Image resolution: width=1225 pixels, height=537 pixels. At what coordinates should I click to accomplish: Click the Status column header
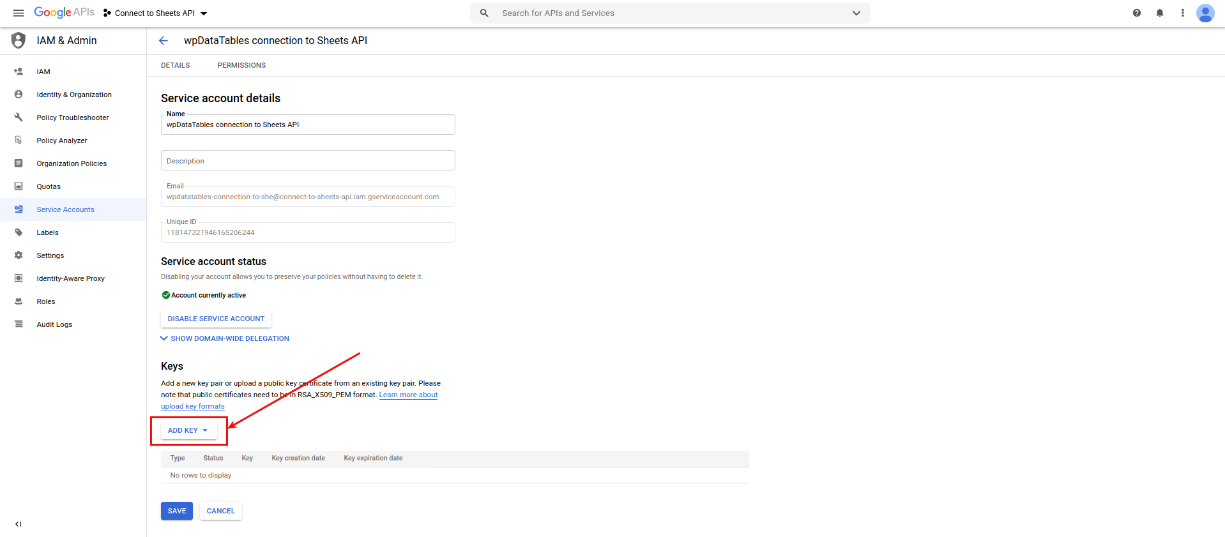coord(213,458)
